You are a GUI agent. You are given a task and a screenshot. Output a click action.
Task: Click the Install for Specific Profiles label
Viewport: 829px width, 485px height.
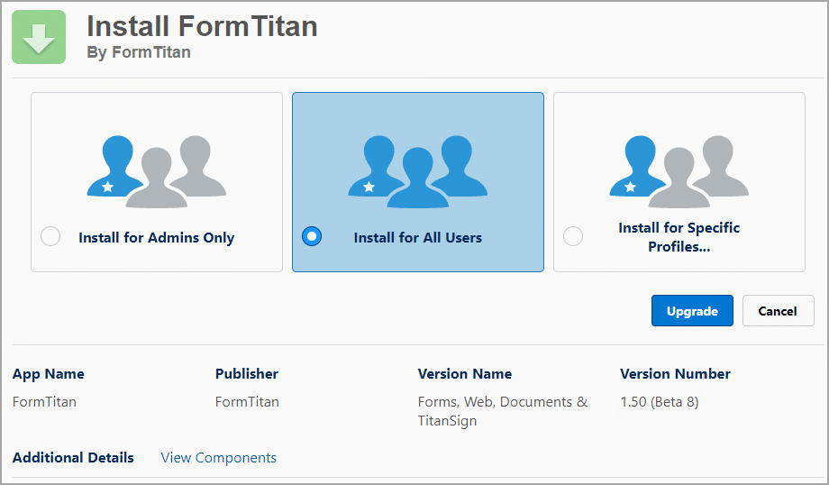(x=679, y=237)
